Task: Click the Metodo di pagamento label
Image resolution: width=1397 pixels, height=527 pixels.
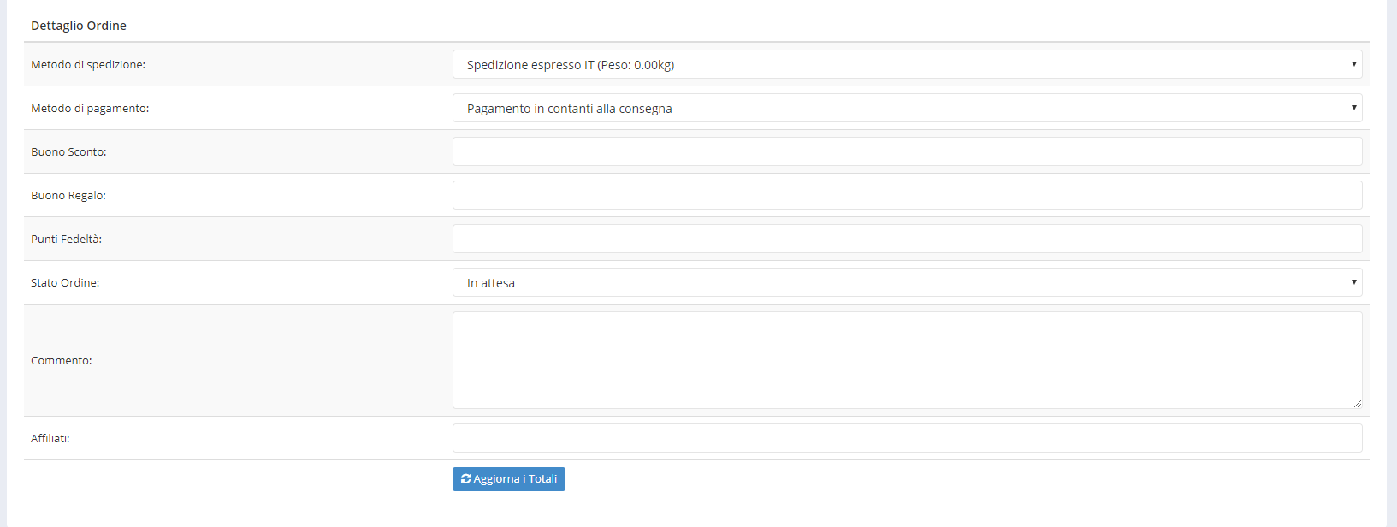Action: click(x=90, y=109)
